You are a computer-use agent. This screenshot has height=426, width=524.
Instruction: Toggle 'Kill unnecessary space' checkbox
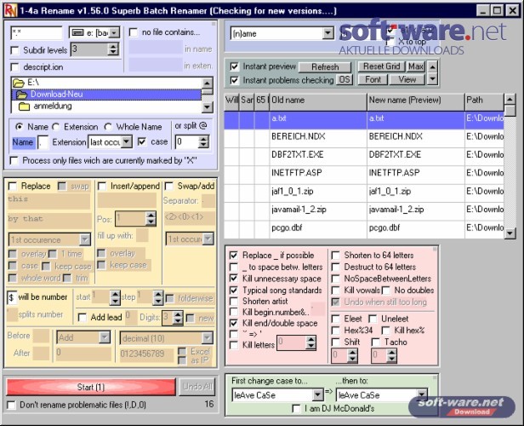pyautogui.click(x=234, y=279)
